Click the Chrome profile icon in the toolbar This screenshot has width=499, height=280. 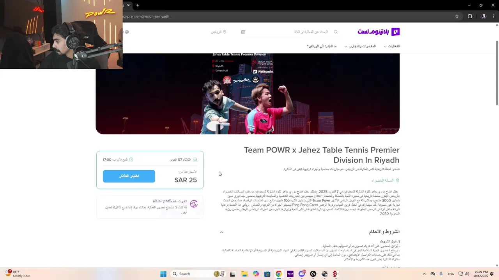(483, 16)
